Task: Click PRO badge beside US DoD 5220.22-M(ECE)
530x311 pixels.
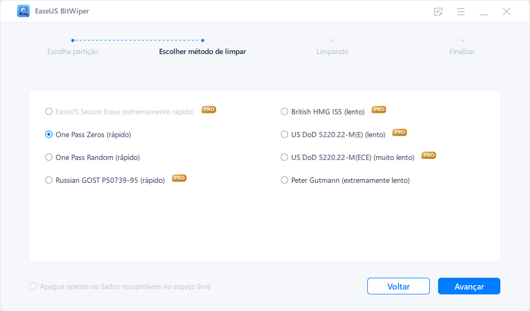Action: 429,155
